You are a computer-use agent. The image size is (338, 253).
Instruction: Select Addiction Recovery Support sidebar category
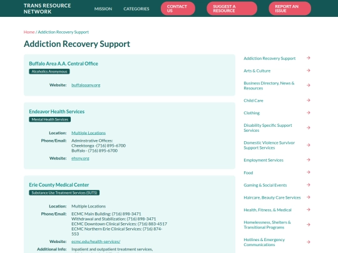(x=269, y=58)
